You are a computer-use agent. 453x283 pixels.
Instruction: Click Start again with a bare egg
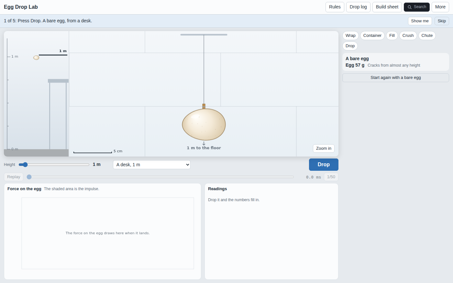(x=396, y=78)
